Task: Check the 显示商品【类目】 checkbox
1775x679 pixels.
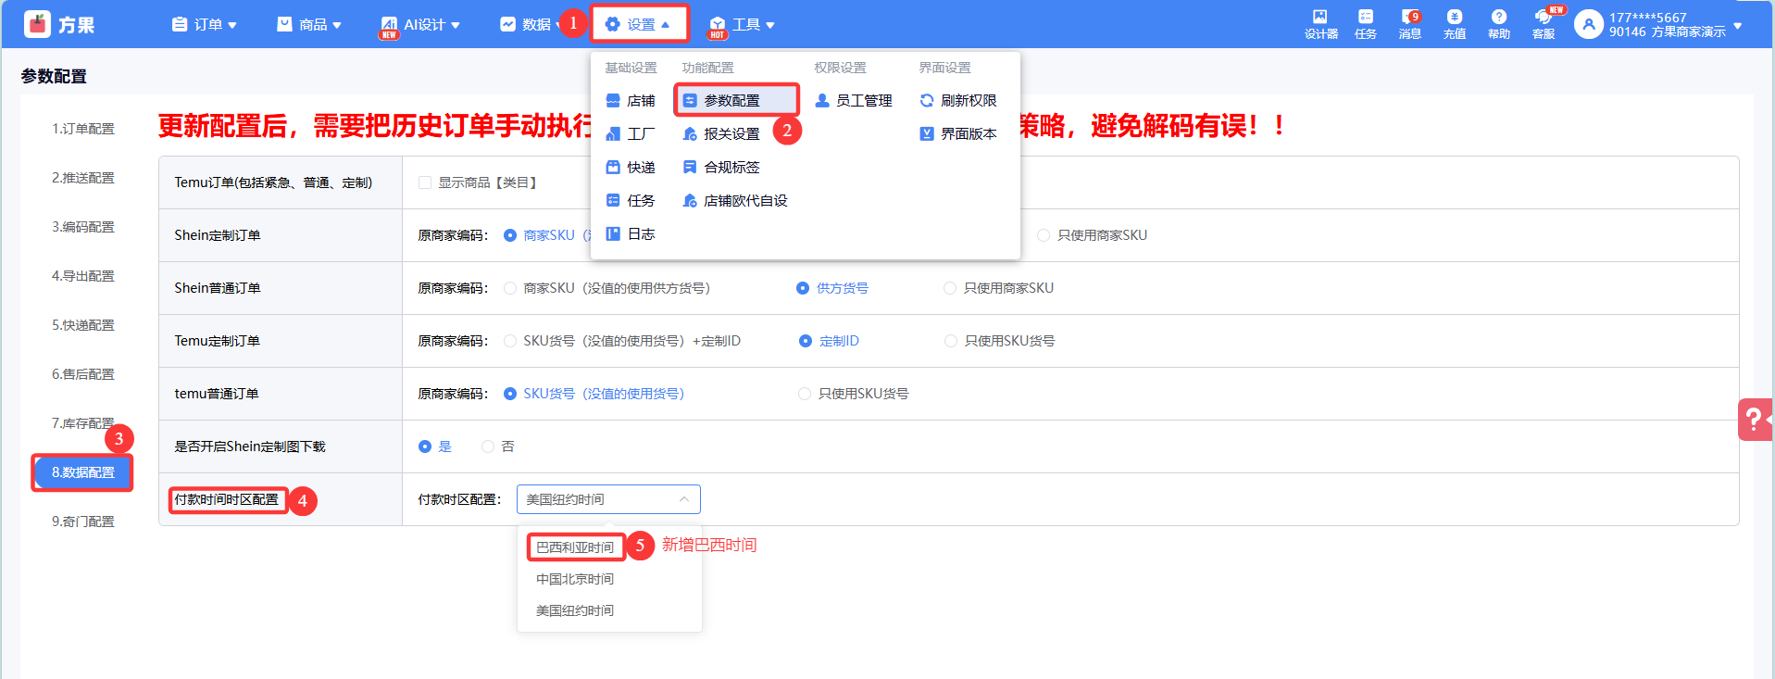Action: click(x=425, y=182)
